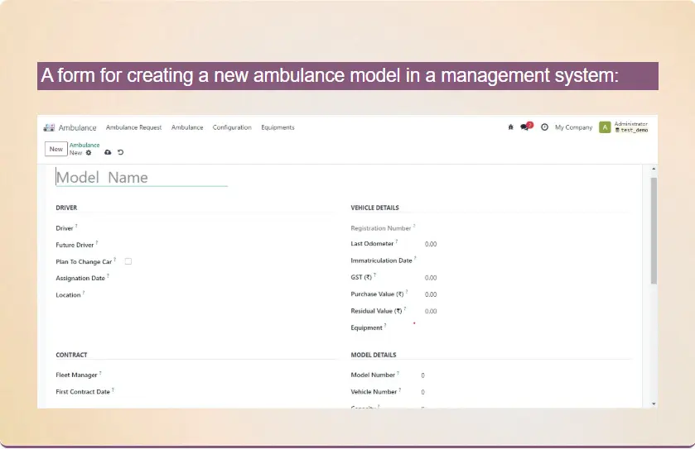This screenshot has width=695, height=449.
Task: Open the home icon in top bar
Action: [510, 127]
